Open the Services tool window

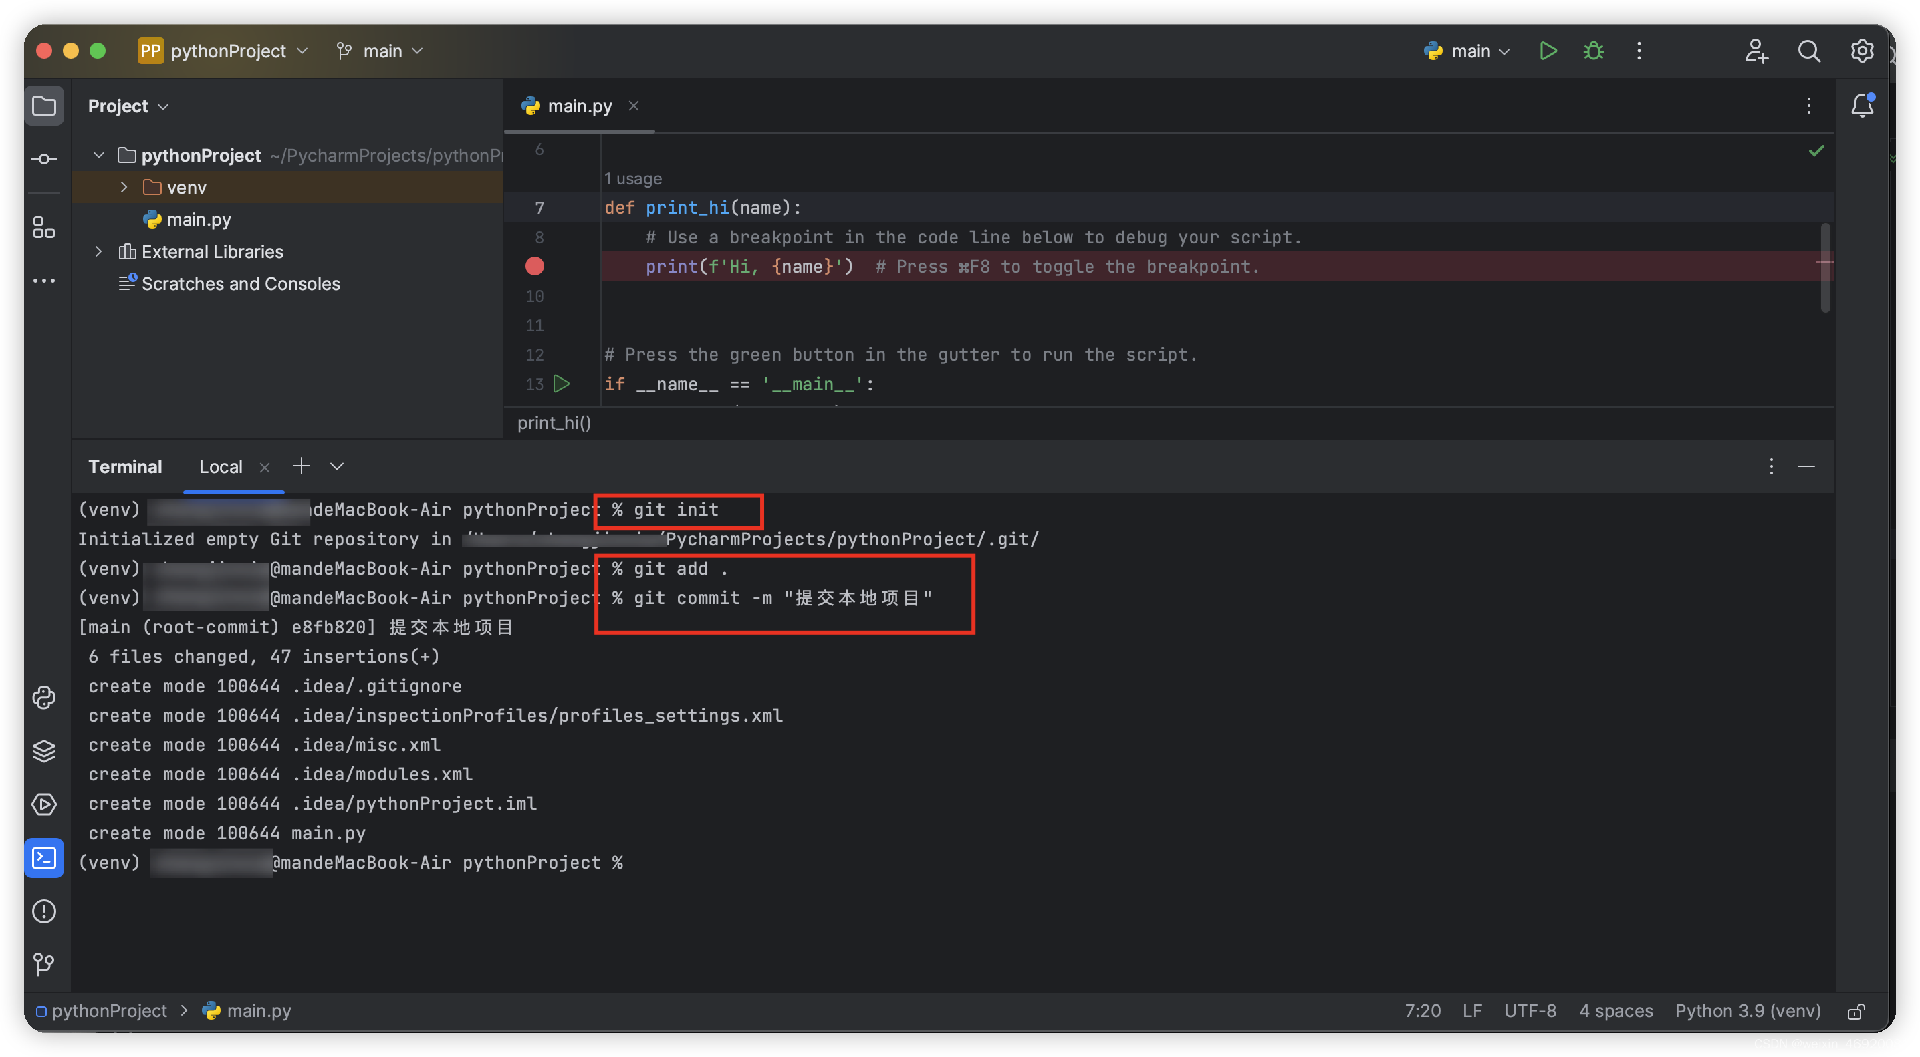(44, 804)
